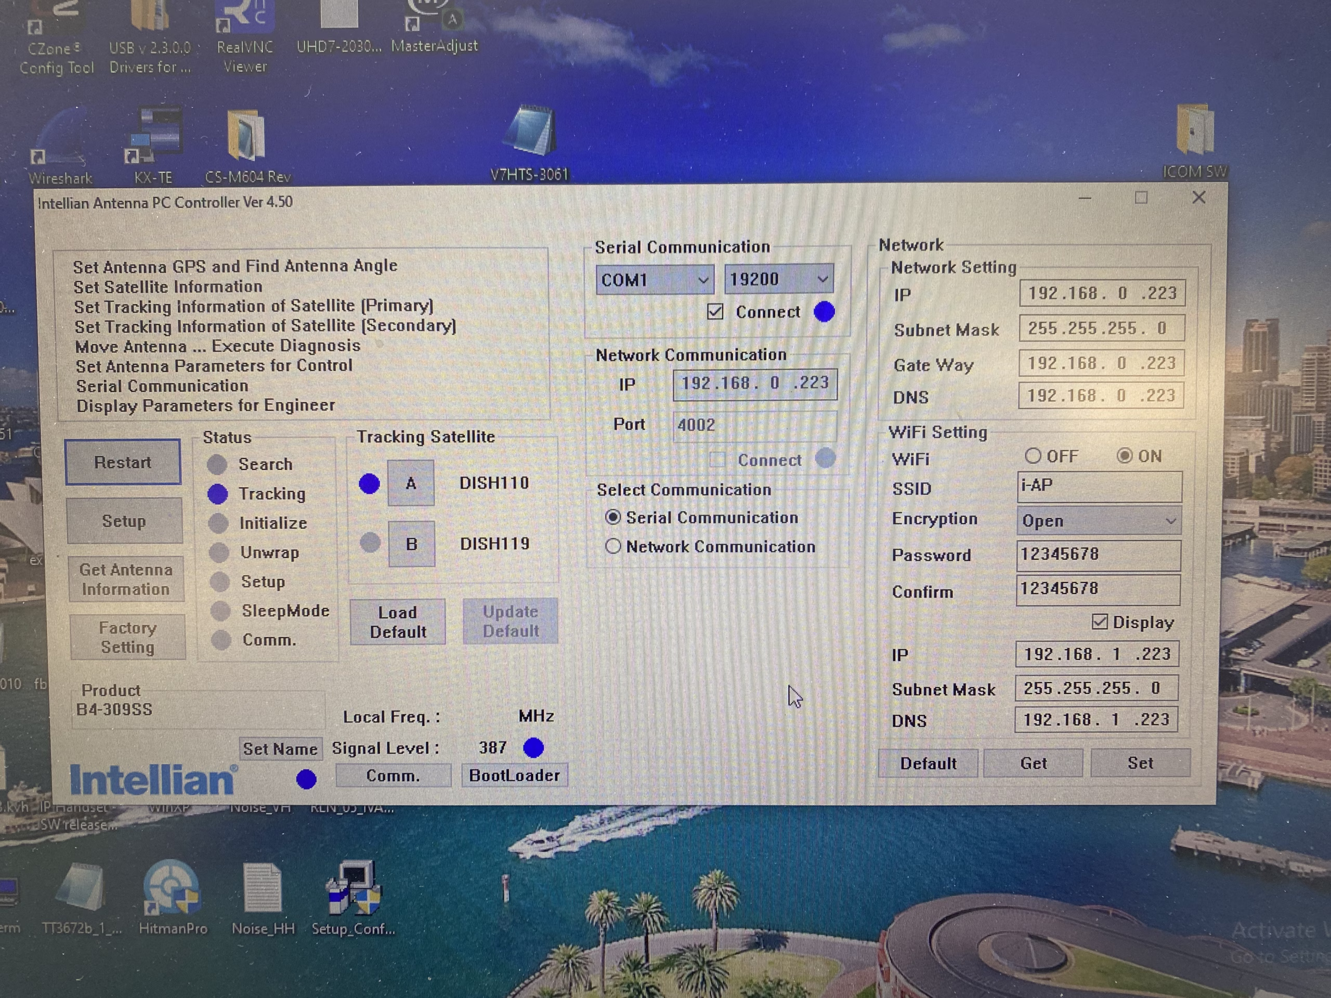Click Get Antenna Information button
The height and width of the screenshot is (998, 1331).
click(x=126, y=580)
